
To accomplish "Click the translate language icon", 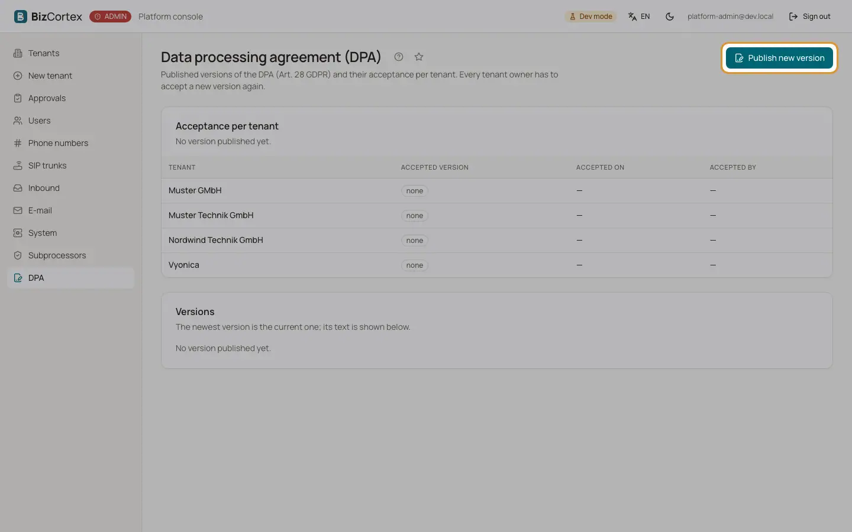I will (632, 17).
